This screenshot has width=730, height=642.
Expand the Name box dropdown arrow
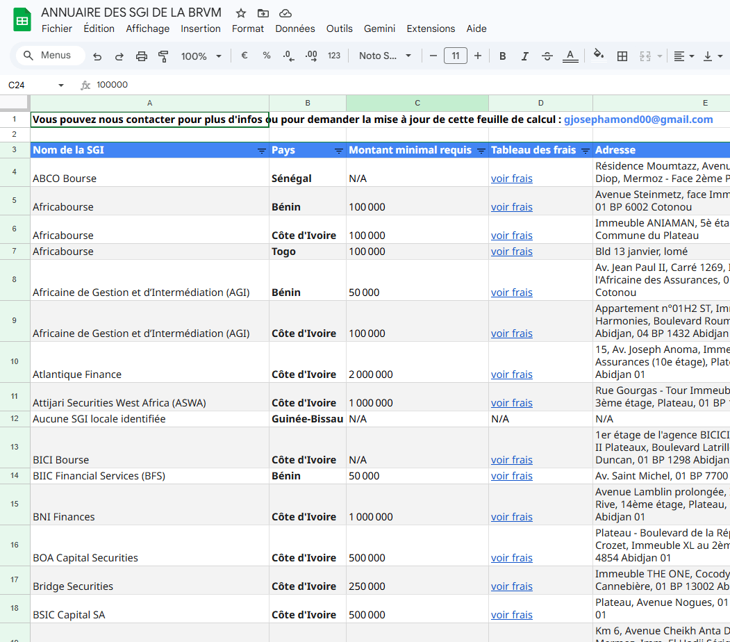[x=61, y=85]
